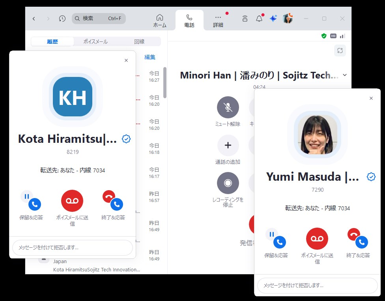Image resolution: width=385 pixels, height=301 pixels.
Task: Expand chevron next to Minori Han name
Action: tap(345, 75)
